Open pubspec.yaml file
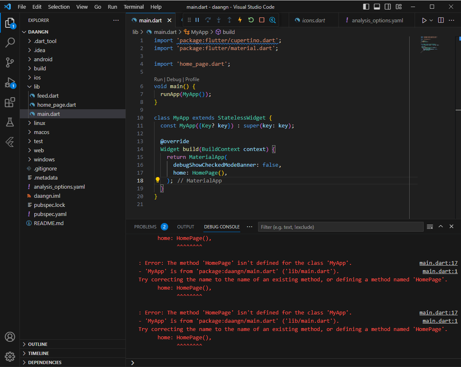Screen dimensions: 461x367 pos(50,214)
